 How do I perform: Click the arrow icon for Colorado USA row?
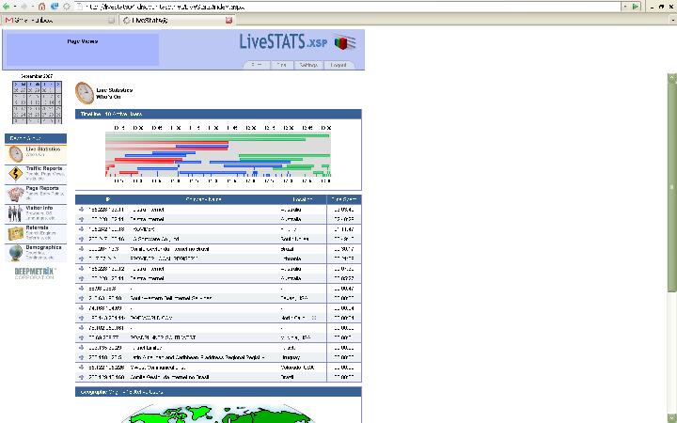pyautogui.click(x=81, y=368)
